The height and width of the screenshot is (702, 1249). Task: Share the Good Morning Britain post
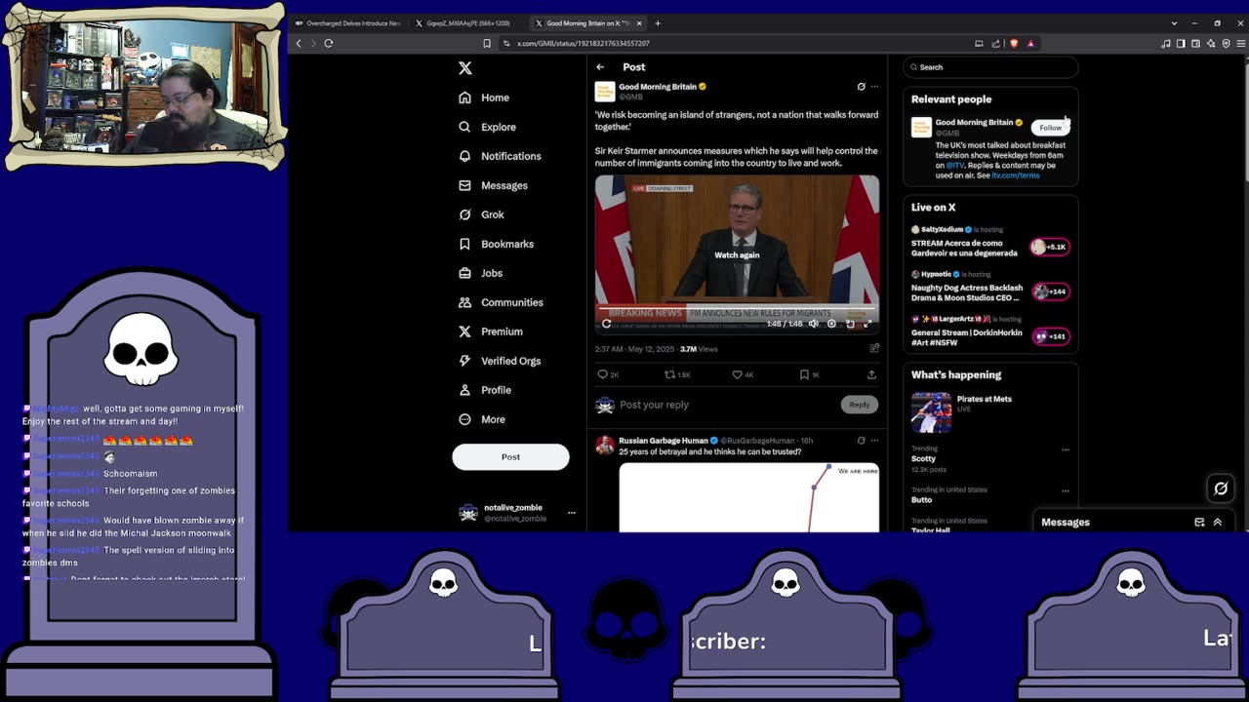(871, 374)
